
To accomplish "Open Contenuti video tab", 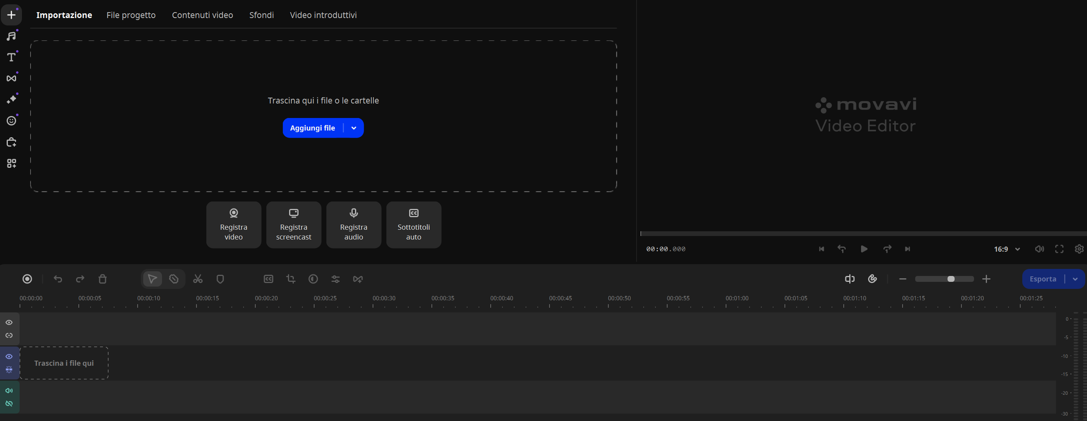I will click(202, 15).
